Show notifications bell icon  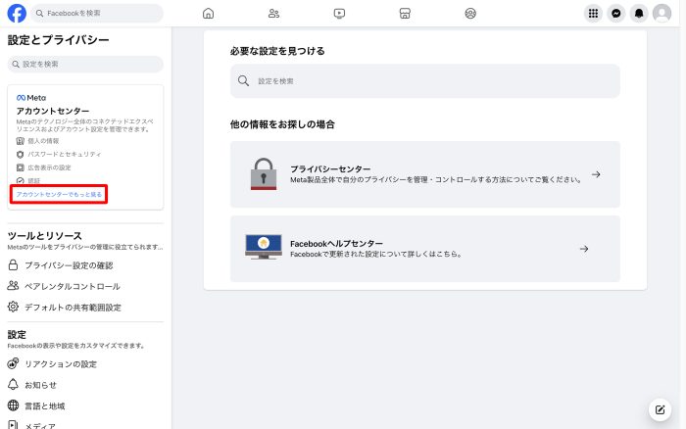point(640,14)
